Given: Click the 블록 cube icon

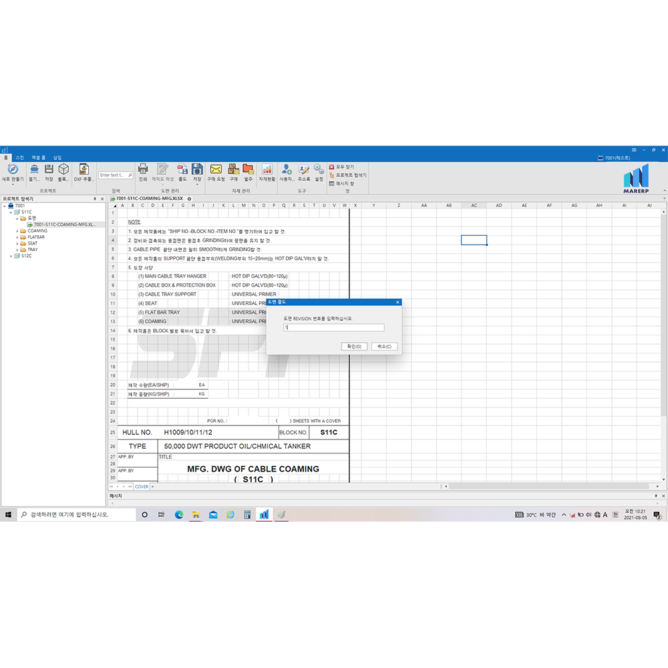Looking at the screenshot, I should 63,170.
